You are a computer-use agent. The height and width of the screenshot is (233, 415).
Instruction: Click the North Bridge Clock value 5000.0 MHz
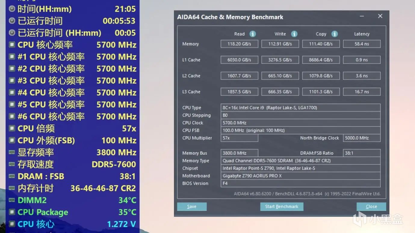tap(362, 138)
